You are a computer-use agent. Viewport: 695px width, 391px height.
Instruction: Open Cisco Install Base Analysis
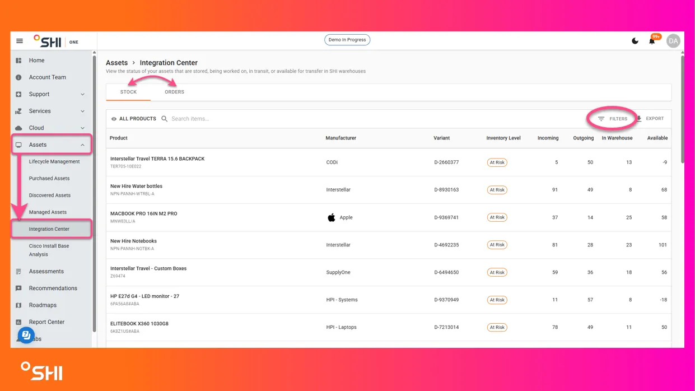(x=49, y=250)
